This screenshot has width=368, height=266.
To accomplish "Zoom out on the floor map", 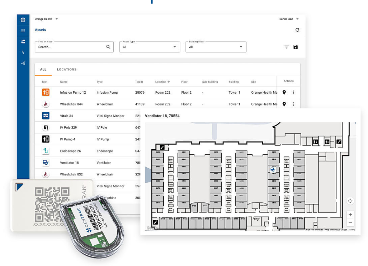I will click(x=350, y=223).
